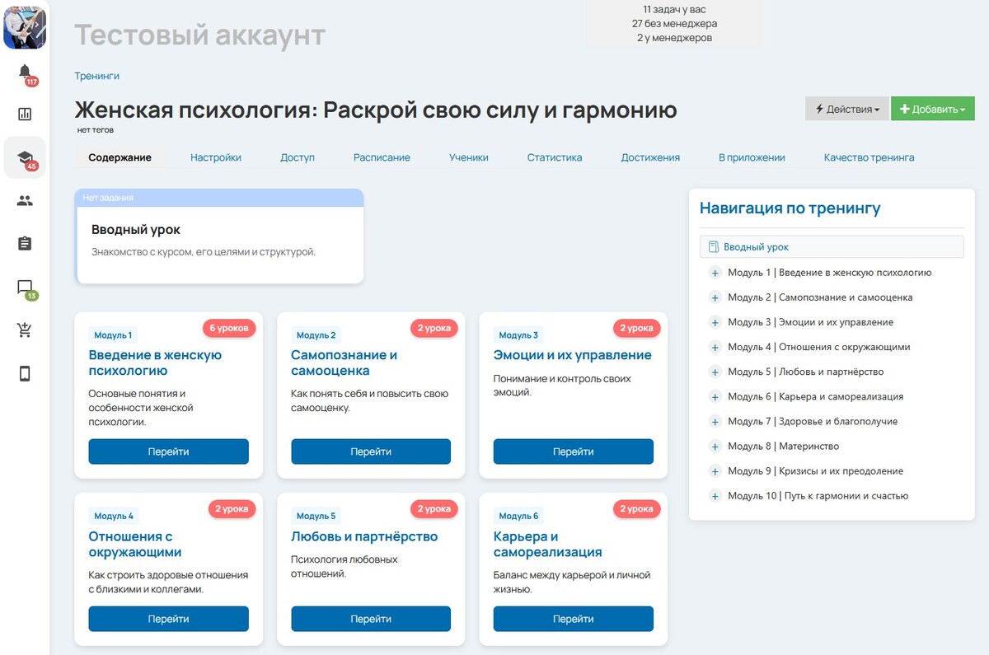Open notifications bell with 117 badge
The image size is (989, 655).
pos(25,73)
